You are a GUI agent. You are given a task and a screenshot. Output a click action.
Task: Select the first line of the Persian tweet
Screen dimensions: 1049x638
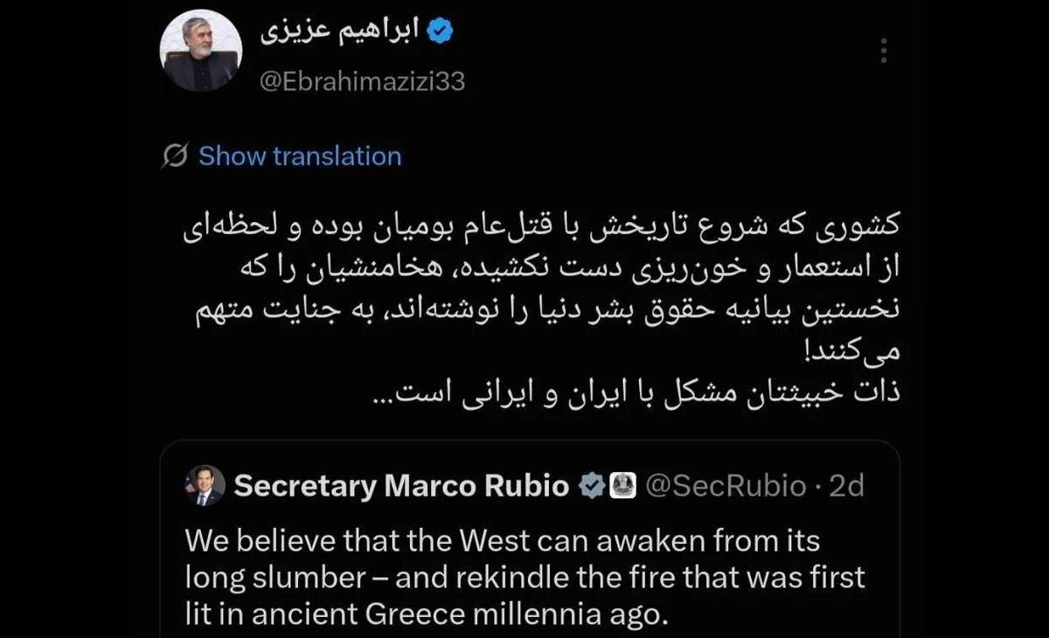pyautogui.click(x=542, y=226)
